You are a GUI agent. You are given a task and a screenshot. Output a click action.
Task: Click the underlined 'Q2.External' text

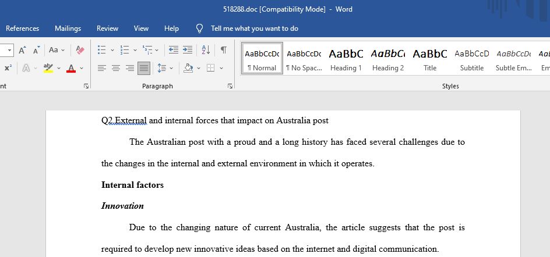coord(124,121)
